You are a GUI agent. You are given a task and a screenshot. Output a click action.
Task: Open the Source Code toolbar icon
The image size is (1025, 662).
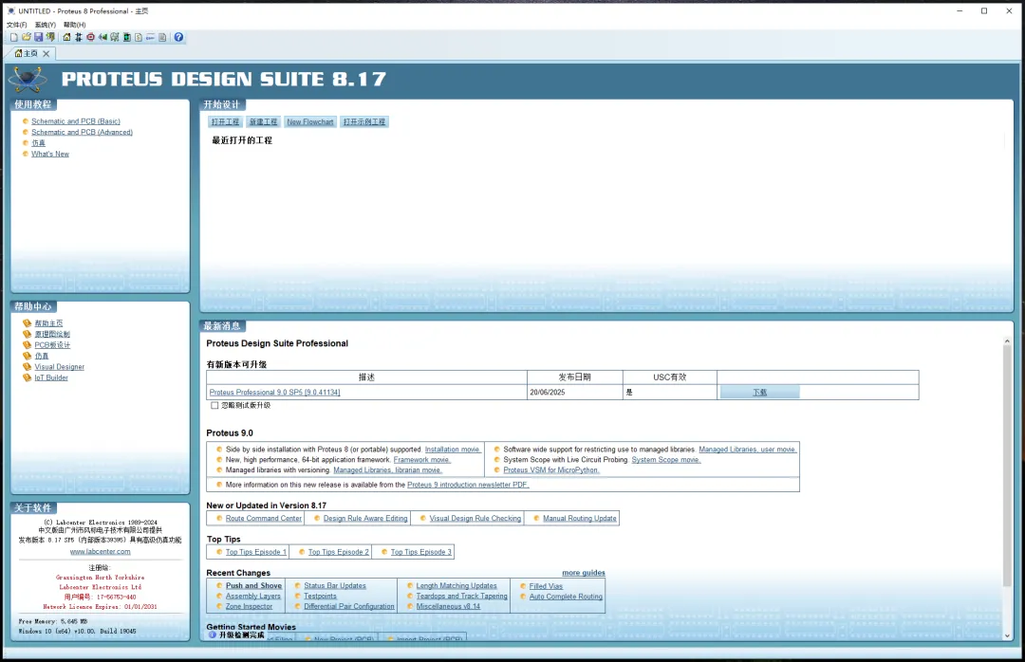coord(150,37)
